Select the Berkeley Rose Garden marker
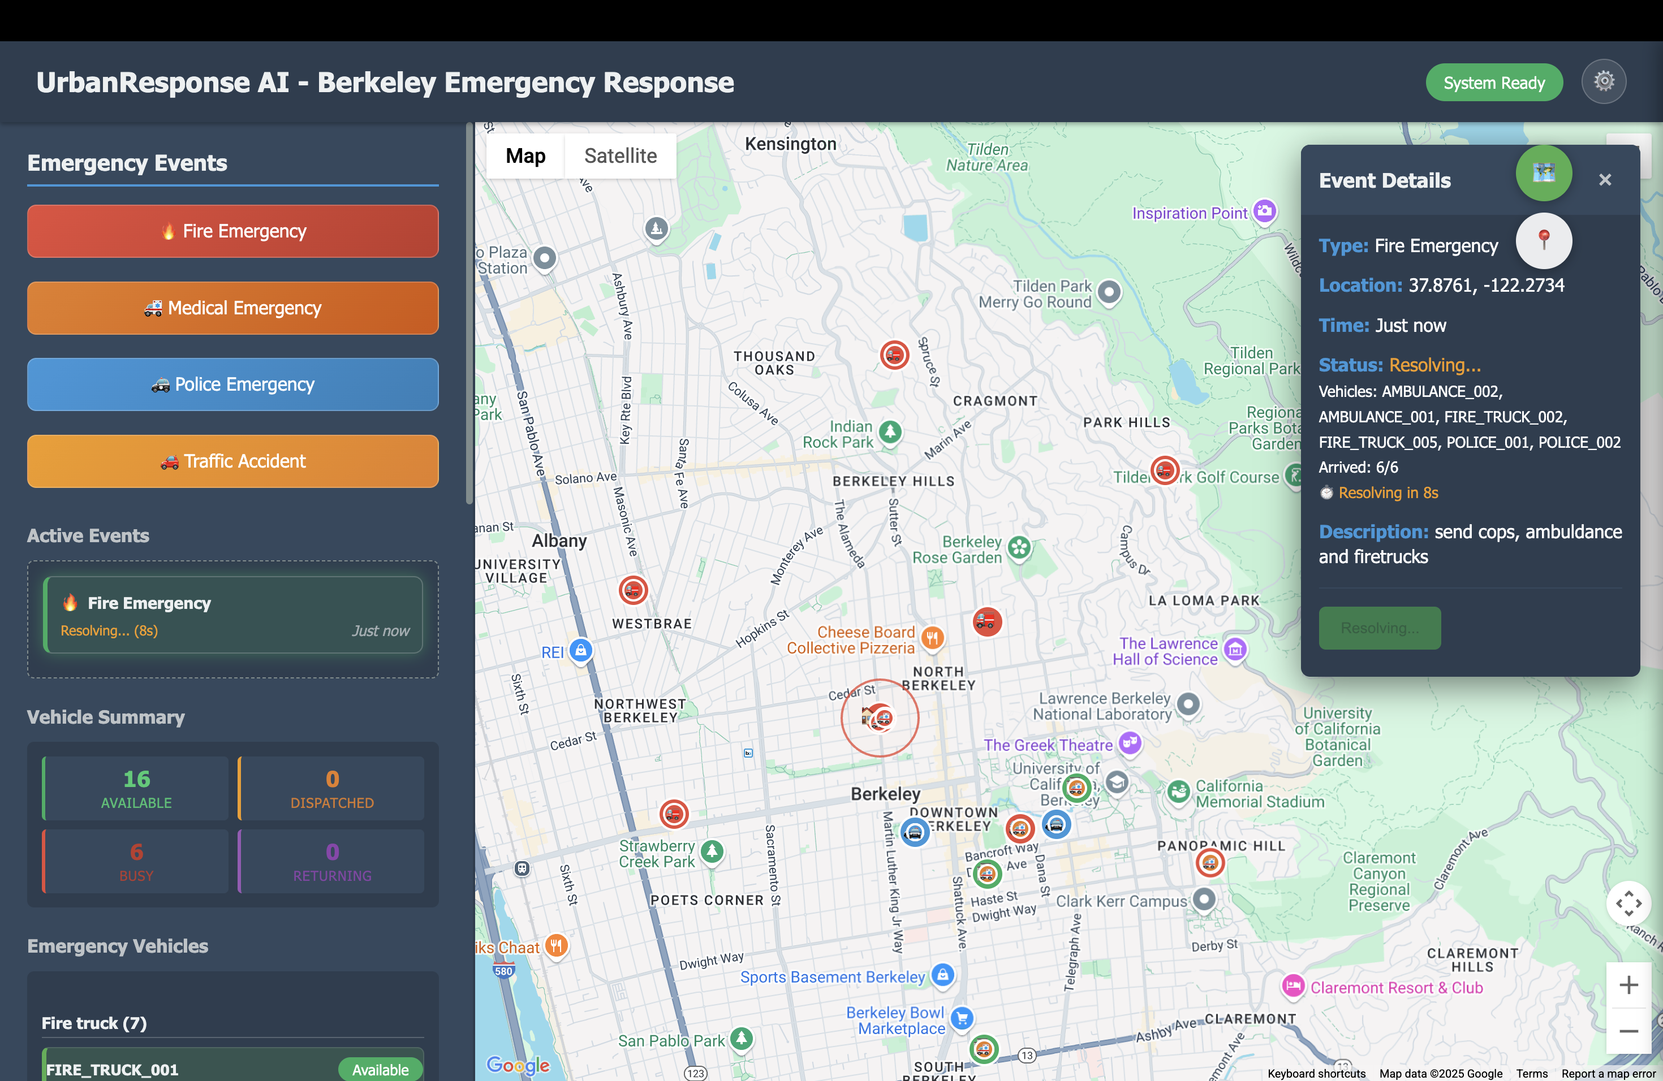Screen dimensions: 1663x1081 1019,547
